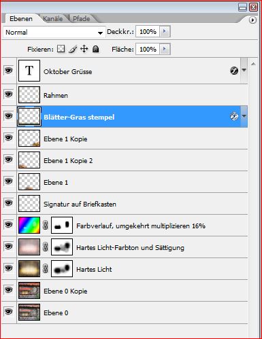Image resolution: width=262 pixels, height=339 pixels.
Task: Toggle visibility of Ebene 0 Kopie
Action: (9, 290)
